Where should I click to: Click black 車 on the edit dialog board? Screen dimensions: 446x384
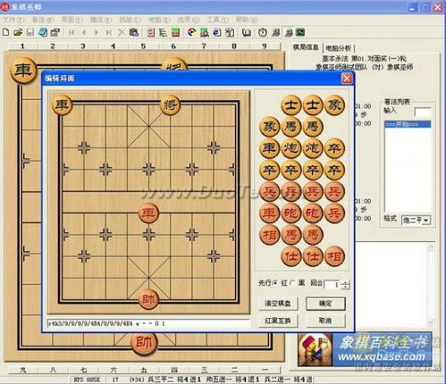coord(63,104)
